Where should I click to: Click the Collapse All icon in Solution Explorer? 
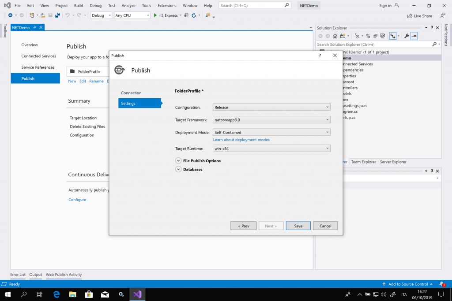[375, 36]
